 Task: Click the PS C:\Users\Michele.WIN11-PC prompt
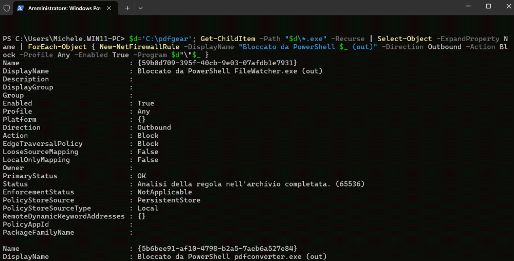[64, 39]
